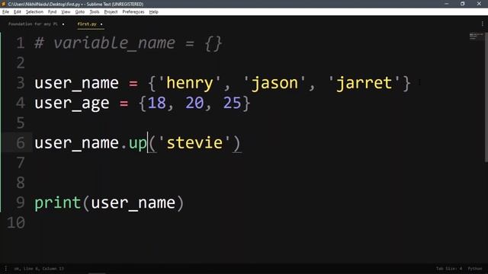Open the Help menu
Image resolution: width=488 pixels, height=274 pixels.
click(x=154, y=12)
